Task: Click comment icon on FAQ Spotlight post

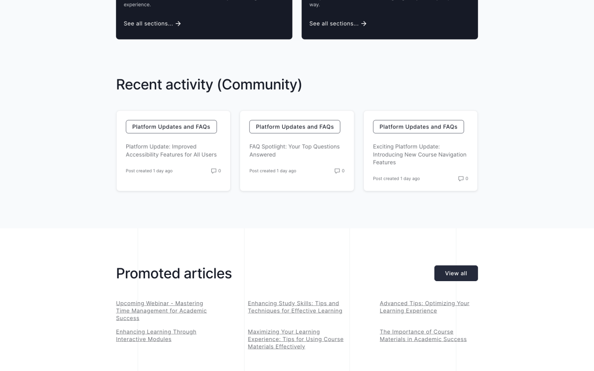Action: [x=337, y=171]
